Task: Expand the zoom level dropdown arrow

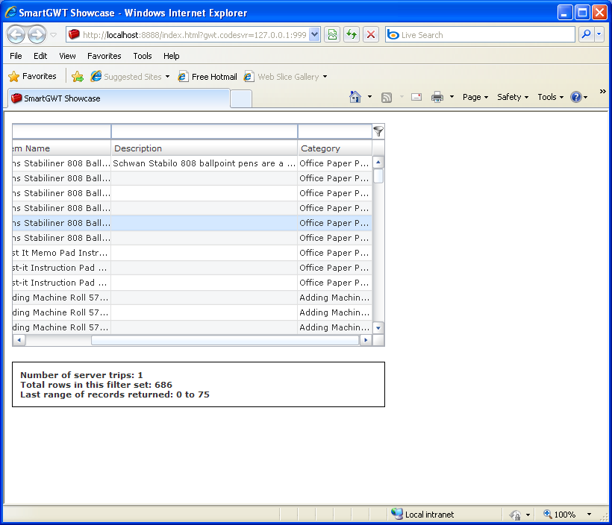Action: coord(589,515)
